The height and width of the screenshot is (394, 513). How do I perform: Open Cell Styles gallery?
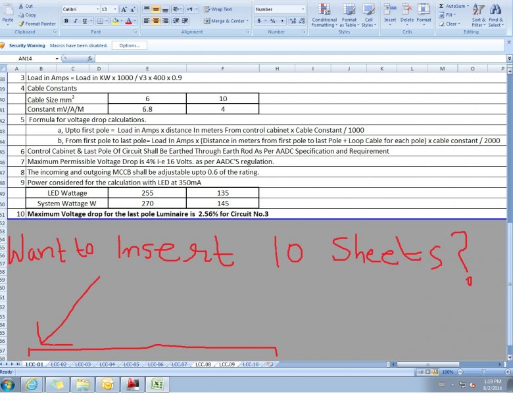[369, 15]
